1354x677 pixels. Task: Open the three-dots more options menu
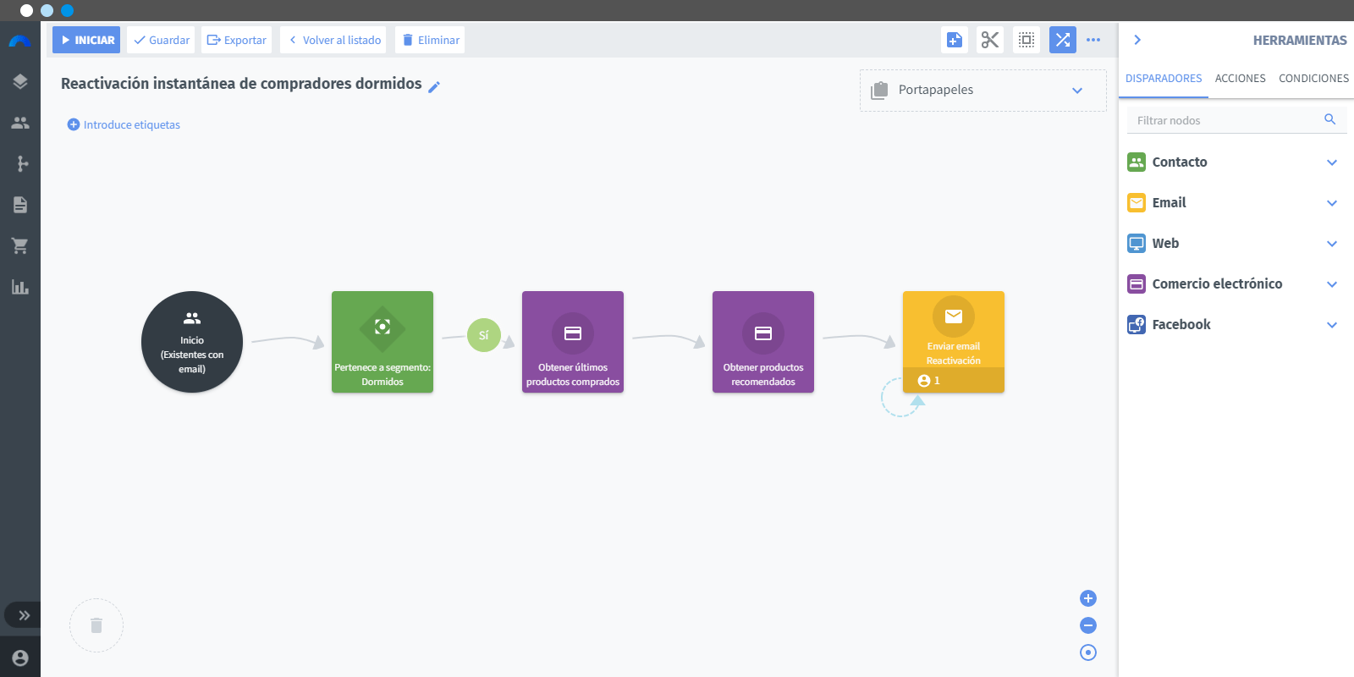(x=1093, y=40)
